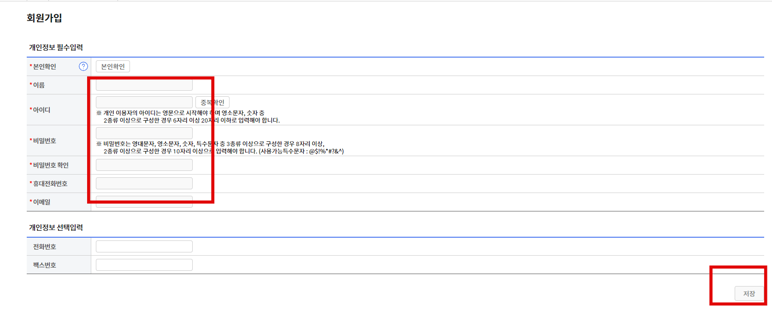Focus the 비밀번호 확인 input field
772x310 pixels.
(x=144, y=165)
